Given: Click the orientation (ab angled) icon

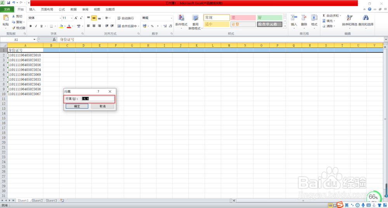Looking at the screenshot, I should 107,18.
